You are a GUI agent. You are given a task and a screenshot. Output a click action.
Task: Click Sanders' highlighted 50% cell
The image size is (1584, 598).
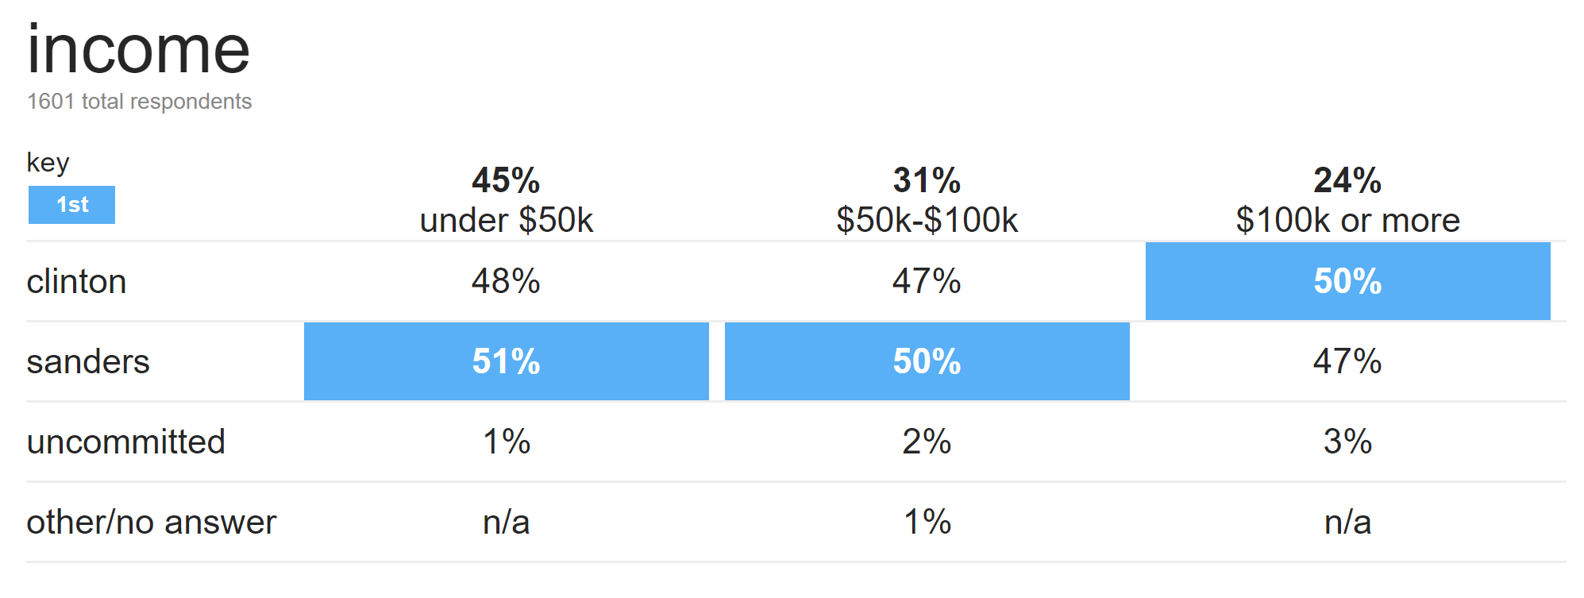point(927,362)
